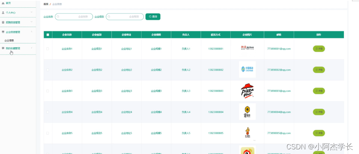Open 详情 for the 773890003@qq.com row
This screenshot has width=359, height=154.
click(x=319, y=91)
